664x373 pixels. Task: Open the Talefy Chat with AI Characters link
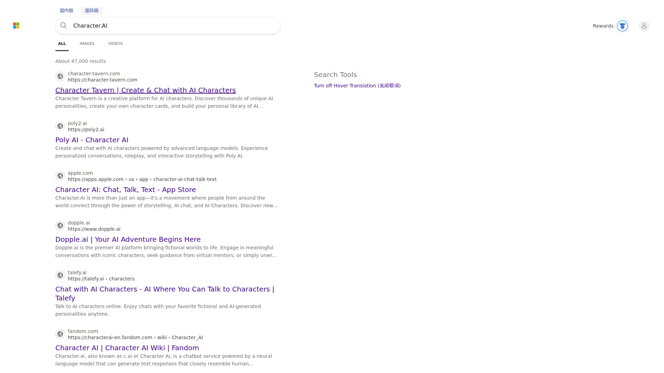165,294
